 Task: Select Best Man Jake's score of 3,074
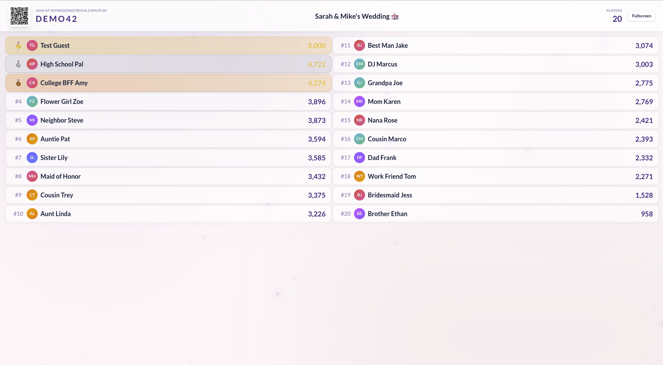point(644,45)
